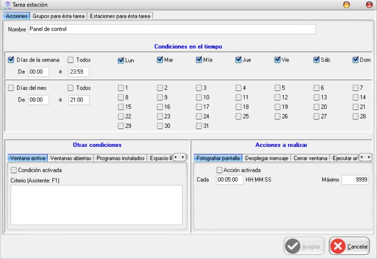Tick the day 19 checkbox
377x259 pixels.
tap(277, 107)
